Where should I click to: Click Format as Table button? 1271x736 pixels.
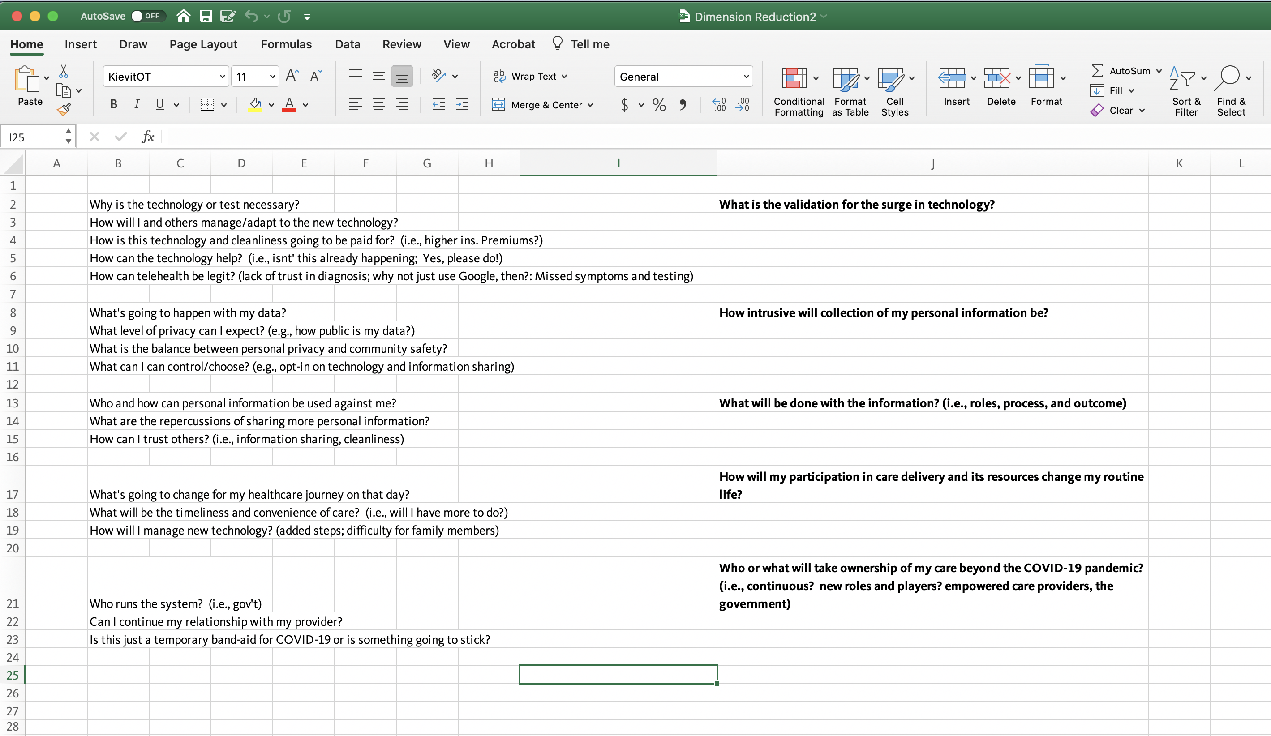[x=850, y=92]
